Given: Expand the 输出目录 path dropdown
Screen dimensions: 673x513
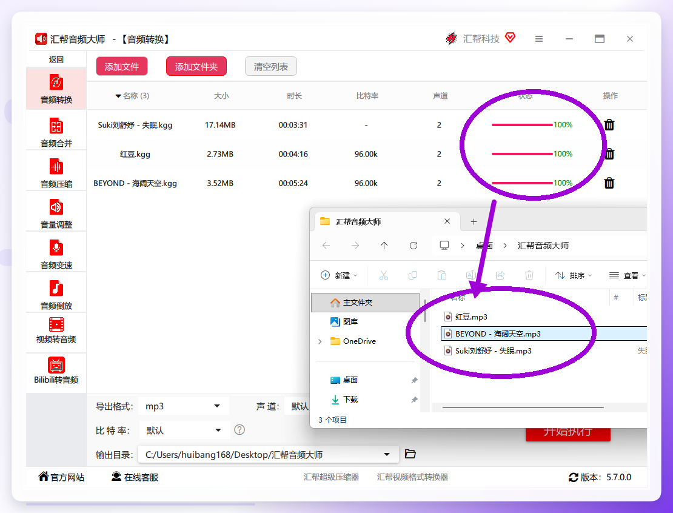Looking at the screenshot, I should coord(387,454).
